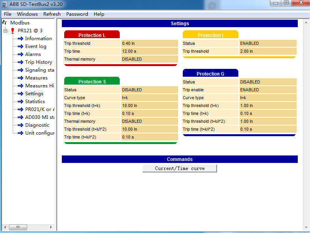Click the main panel scroll down arrow
The width and height of the screenshot is (310, 233).
pos(306,227)
